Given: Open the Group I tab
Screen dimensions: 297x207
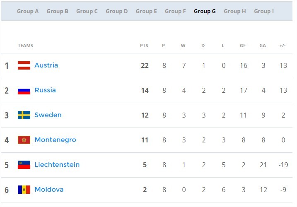Looking at the screenshot, I should [264, 11].
